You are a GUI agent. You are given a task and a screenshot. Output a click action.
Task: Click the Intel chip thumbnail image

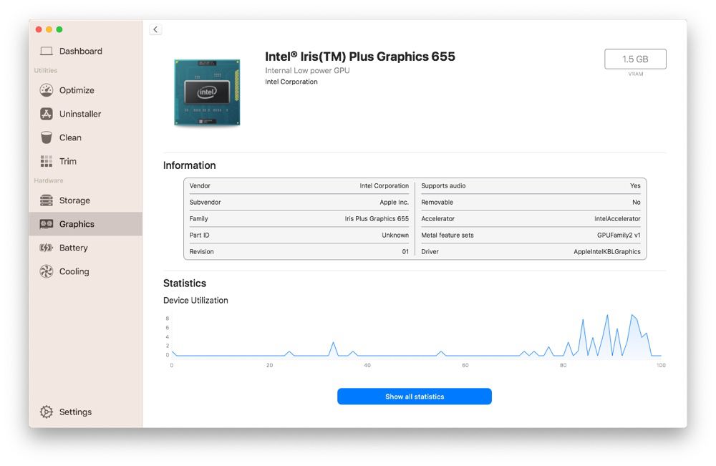[x=207, y=92]
